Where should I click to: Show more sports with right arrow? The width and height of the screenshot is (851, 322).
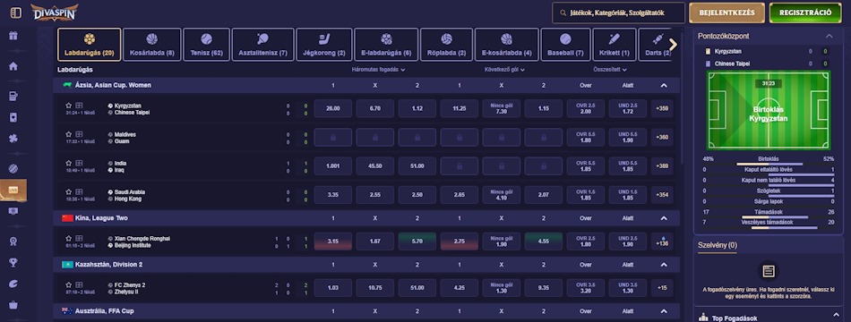(x=673, y=45)
